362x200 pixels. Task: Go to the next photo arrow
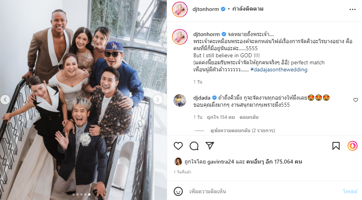point(158,100)
